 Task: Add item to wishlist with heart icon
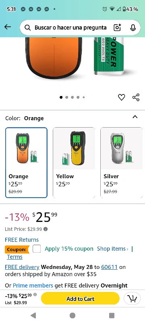point(121,97)
